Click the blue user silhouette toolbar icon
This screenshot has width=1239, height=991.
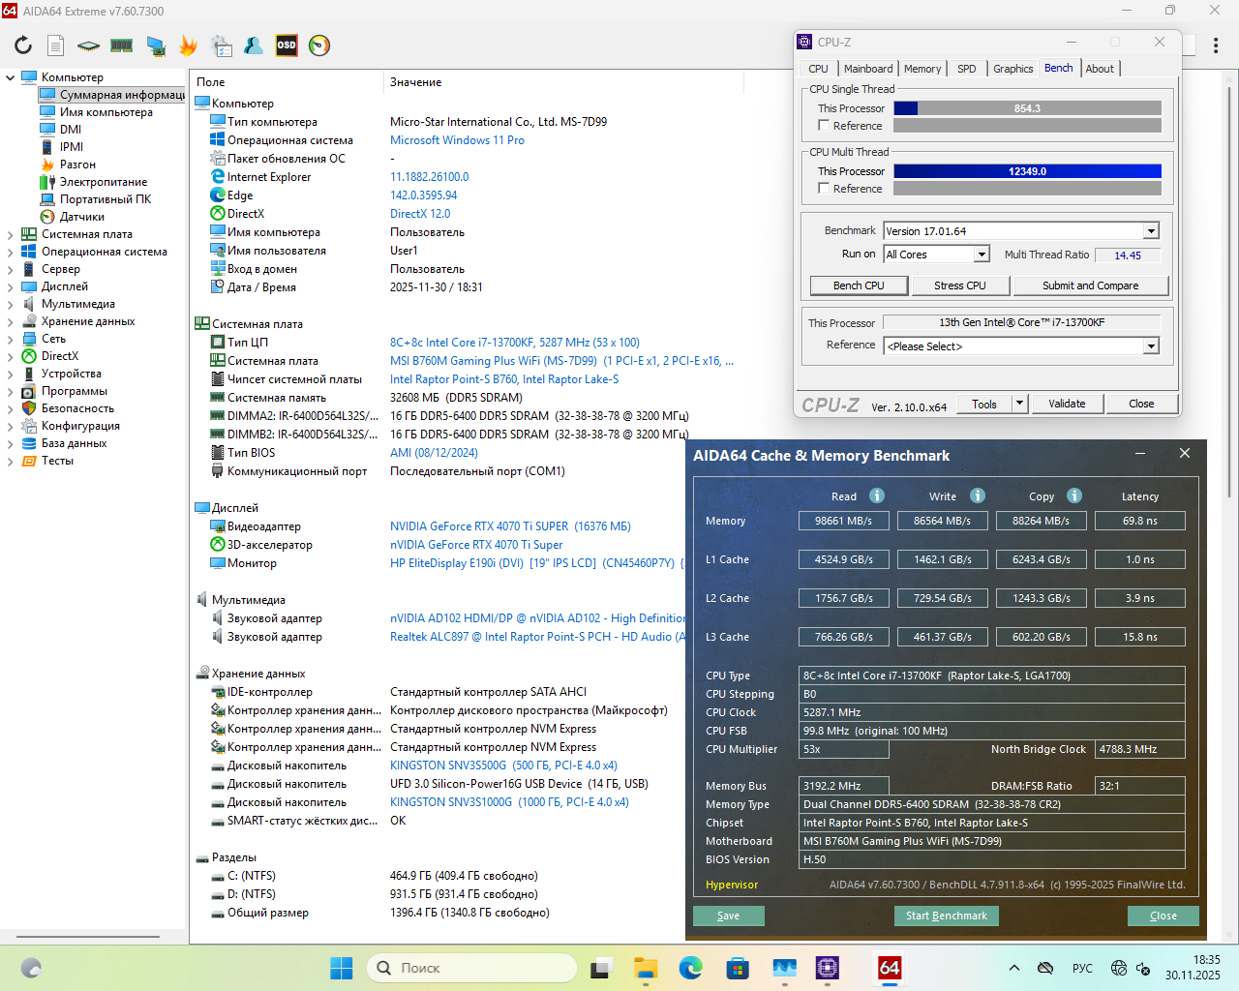254,45
